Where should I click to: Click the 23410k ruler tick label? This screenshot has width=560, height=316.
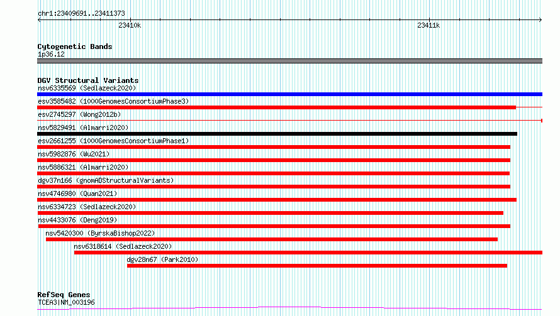click(x=130, y=25)
